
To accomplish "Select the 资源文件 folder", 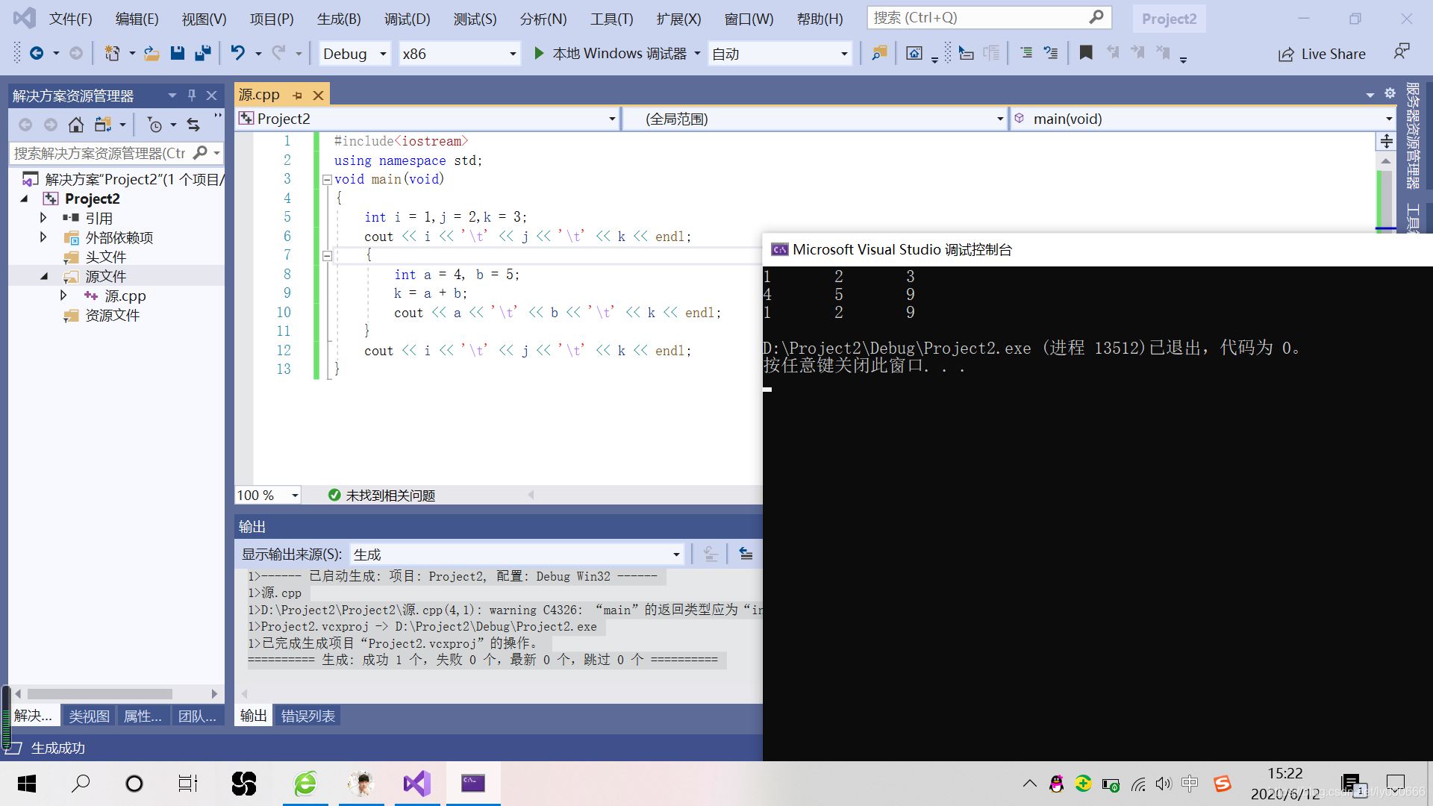I will tap(112, 316).
